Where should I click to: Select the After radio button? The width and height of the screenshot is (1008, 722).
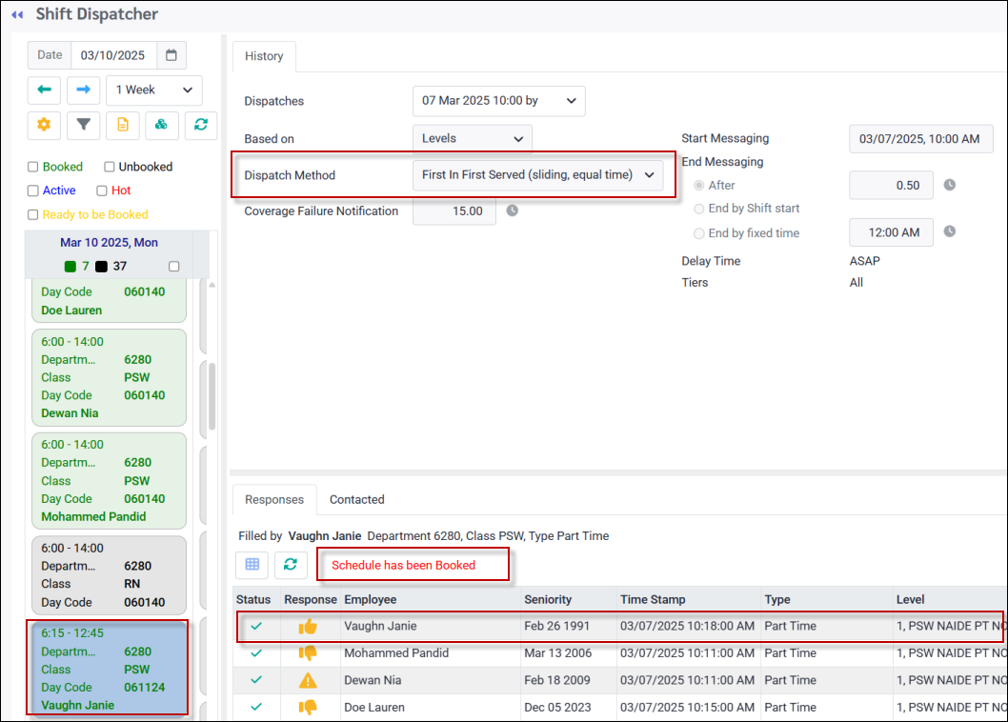(698, 185)
